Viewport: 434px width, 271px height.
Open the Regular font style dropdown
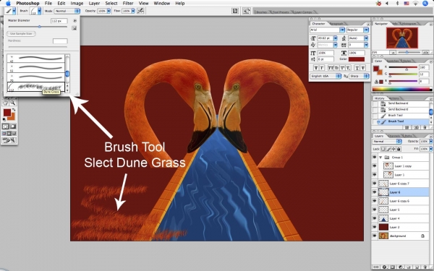358,30
